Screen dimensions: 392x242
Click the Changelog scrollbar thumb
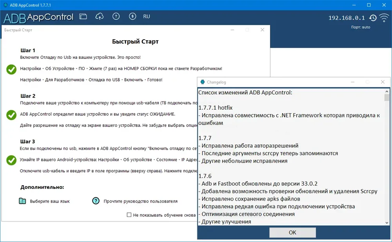[x=387, y=98]
